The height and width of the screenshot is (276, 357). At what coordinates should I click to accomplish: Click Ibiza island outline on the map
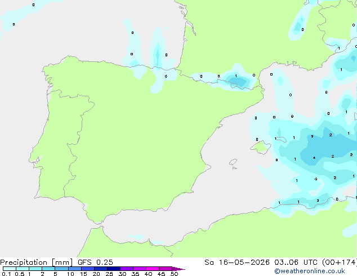(x=233, y=162)
